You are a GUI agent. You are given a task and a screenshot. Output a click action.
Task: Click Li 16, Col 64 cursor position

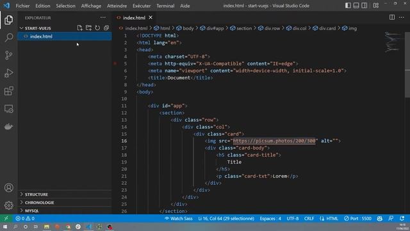226,218
